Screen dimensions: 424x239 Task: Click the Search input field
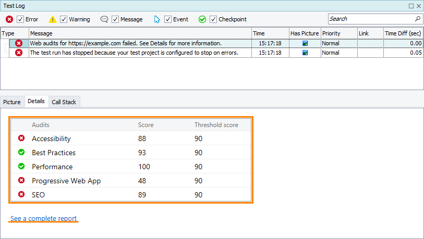pos(370,19)
